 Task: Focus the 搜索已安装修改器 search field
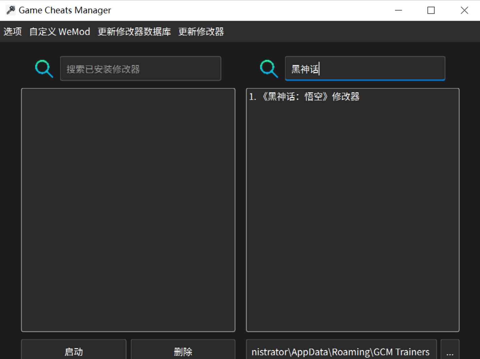(141, 69)
